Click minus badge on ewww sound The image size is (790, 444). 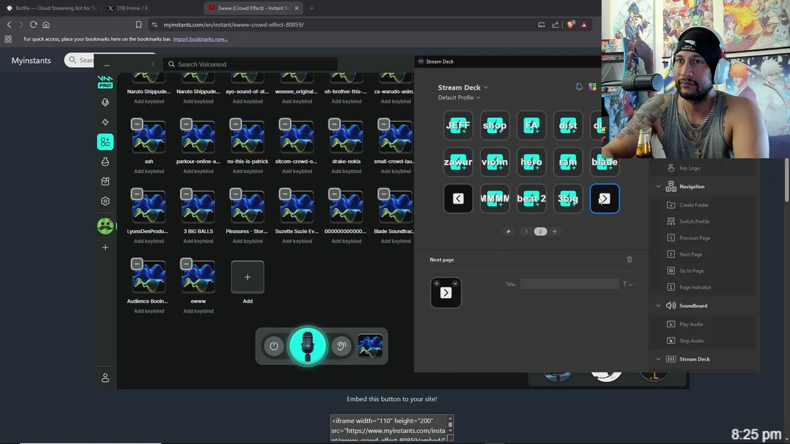186,263
